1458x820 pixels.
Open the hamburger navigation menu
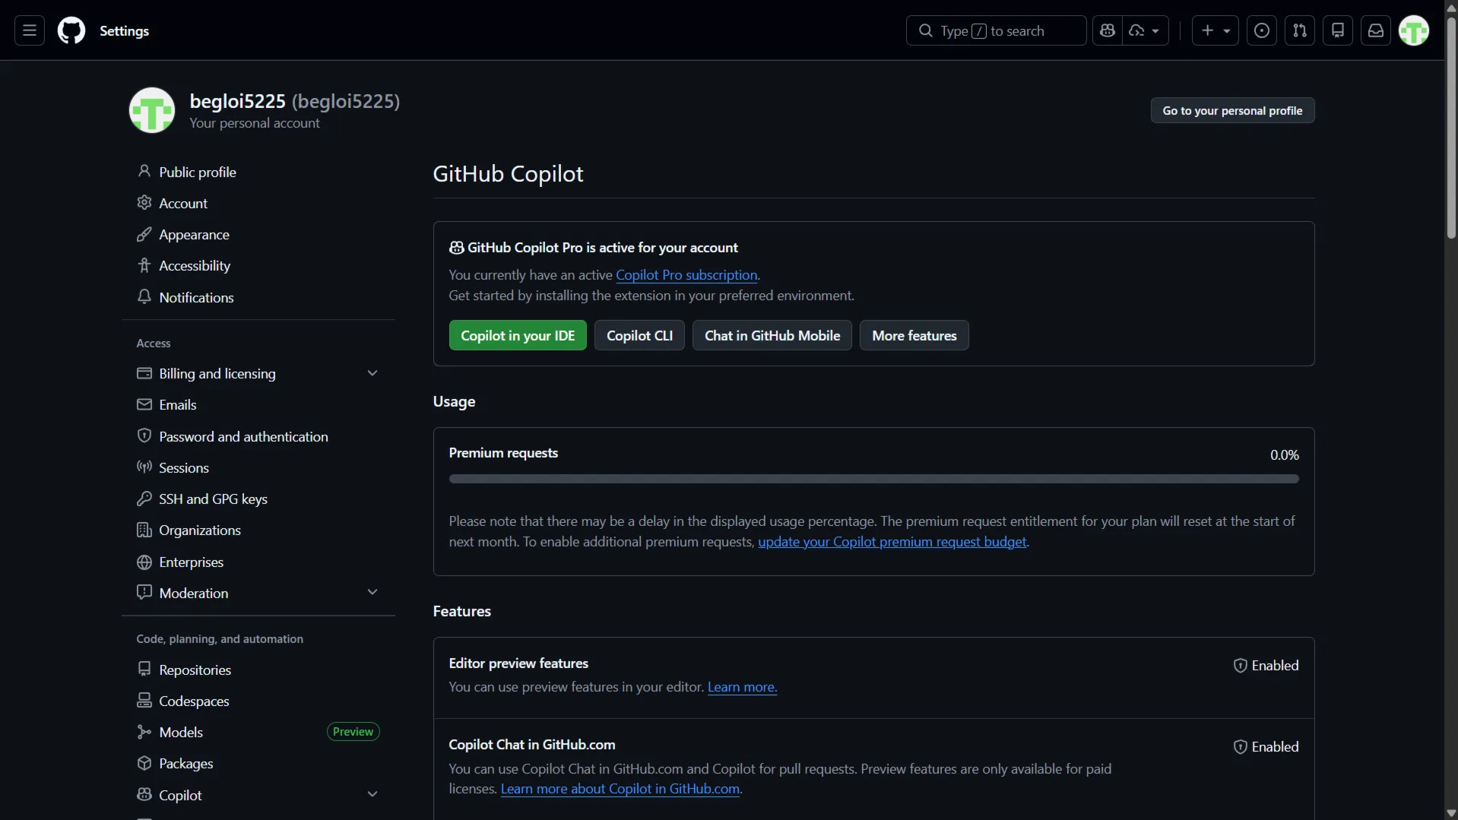click(30, 30)
